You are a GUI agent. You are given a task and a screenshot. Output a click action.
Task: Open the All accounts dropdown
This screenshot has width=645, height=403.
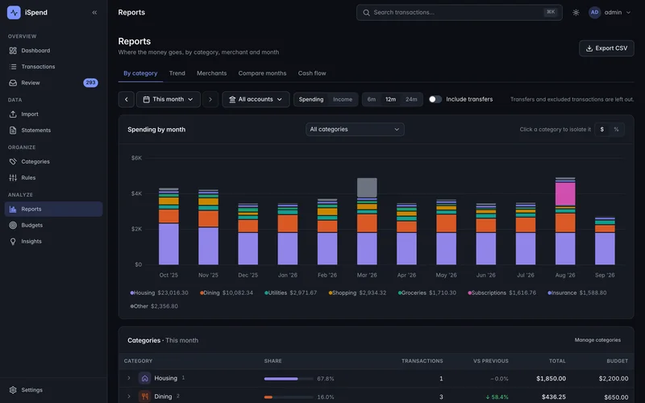click(256, 99)
